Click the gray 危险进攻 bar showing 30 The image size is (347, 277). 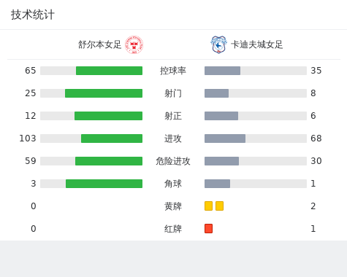tap(221, 161)
